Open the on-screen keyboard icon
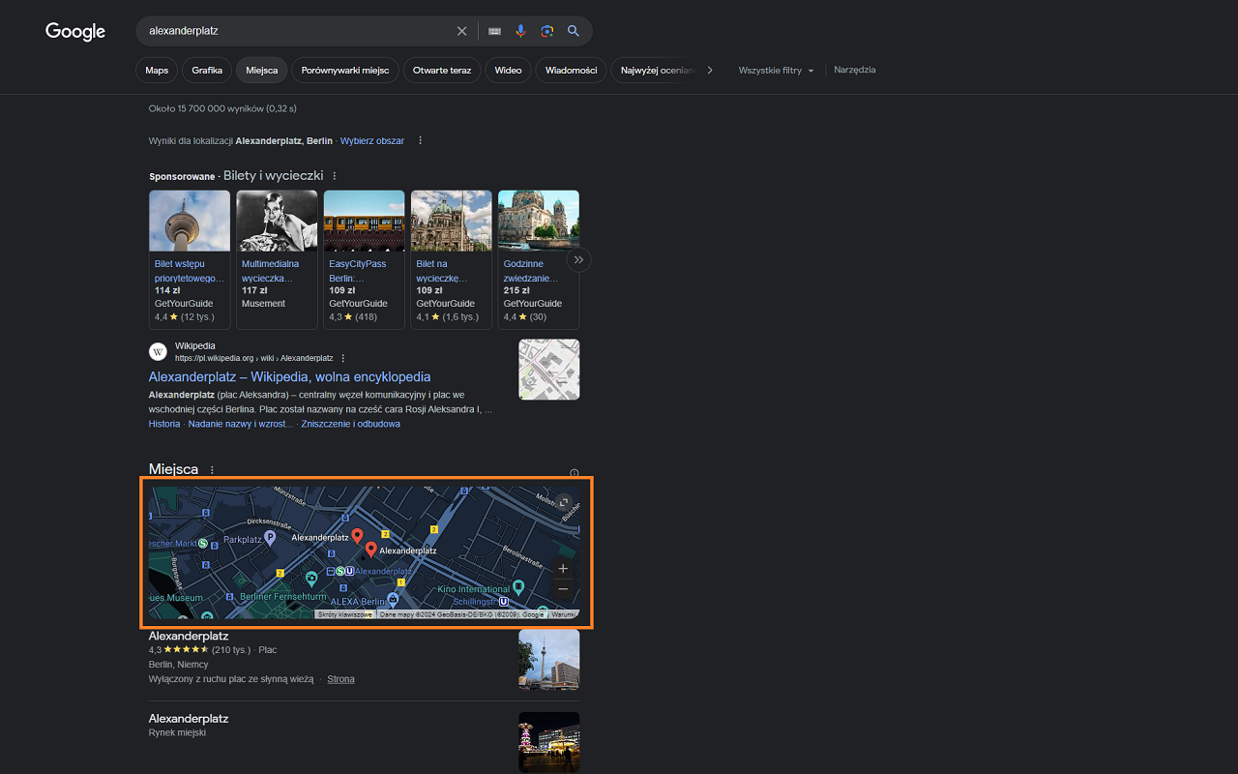The height and width of the screenshot is (774, 1238). coord(494,31)
